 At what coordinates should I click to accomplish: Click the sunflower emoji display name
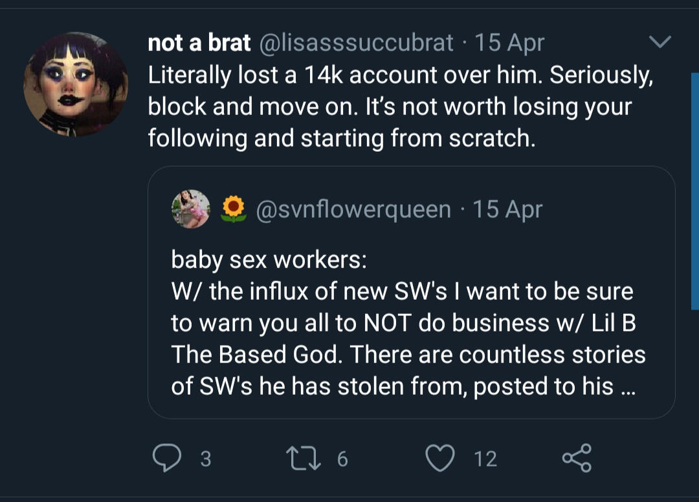pyautogui.click(x=234, y=209)
